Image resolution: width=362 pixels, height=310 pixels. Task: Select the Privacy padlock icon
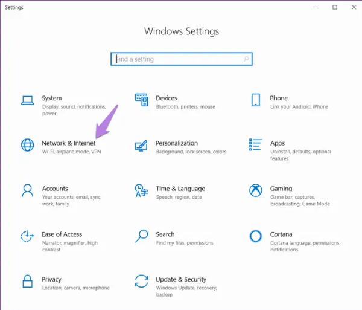[27, 282]
